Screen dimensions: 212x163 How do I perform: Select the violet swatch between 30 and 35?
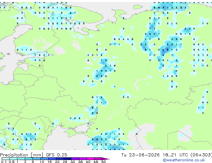point(75,159)
